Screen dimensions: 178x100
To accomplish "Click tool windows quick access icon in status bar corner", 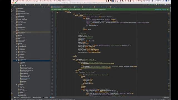I will click(12, 99).
